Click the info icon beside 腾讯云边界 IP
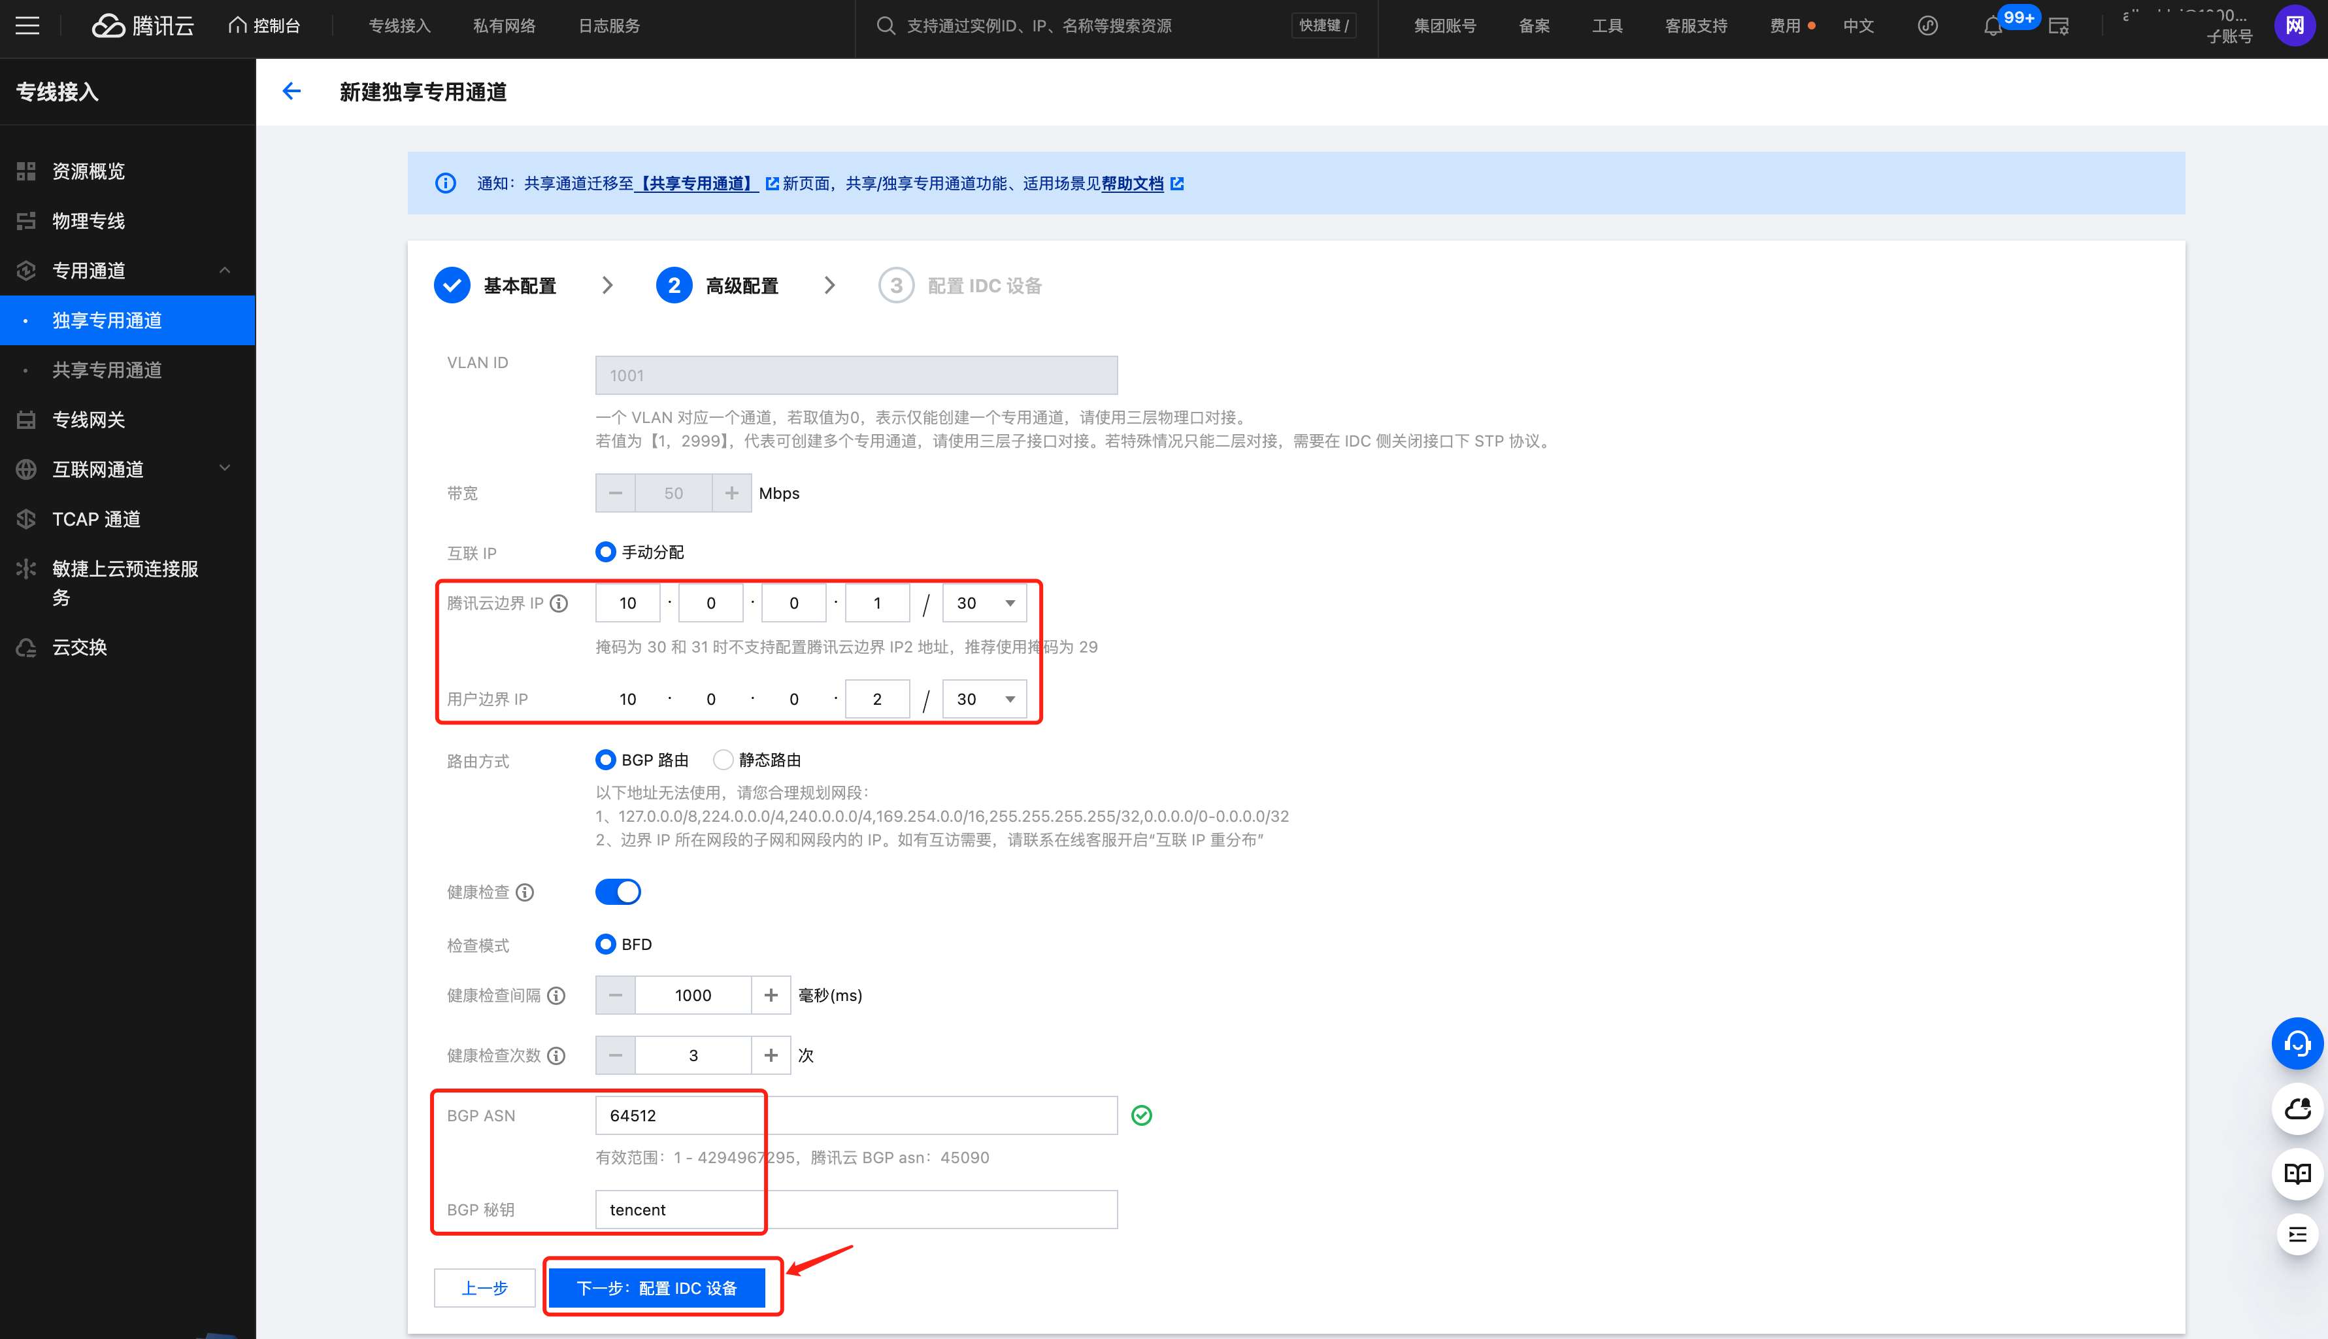The height and width of the screenshot is (1339, 2328). tap(559, 603)
